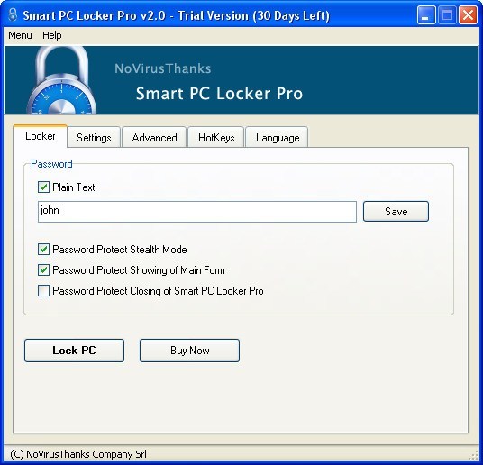Click the NoVirusThanks banner text
This screenshot has width=483, height=465.
pyautogui.click(x=163, y=68)
